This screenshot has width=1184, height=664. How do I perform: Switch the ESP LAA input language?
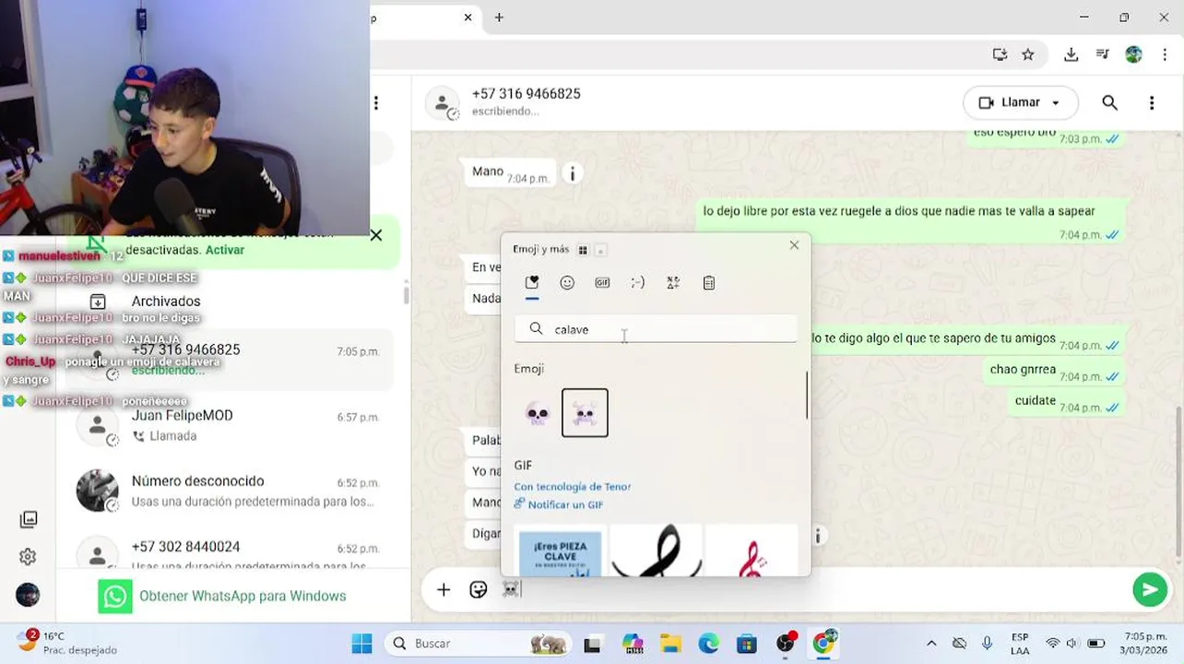click(x=1020, y=643)
